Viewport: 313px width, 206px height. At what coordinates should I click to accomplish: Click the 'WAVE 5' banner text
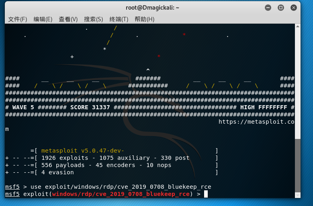(23, 107)
